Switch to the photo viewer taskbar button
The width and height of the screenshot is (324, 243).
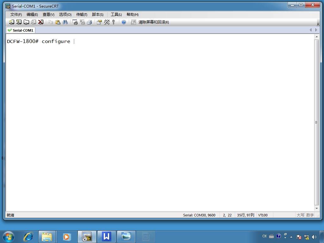(126, 237)
